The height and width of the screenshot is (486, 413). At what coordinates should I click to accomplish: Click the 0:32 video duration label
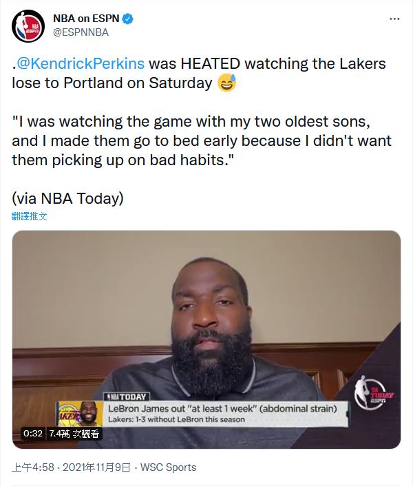(x=32, y=434)
